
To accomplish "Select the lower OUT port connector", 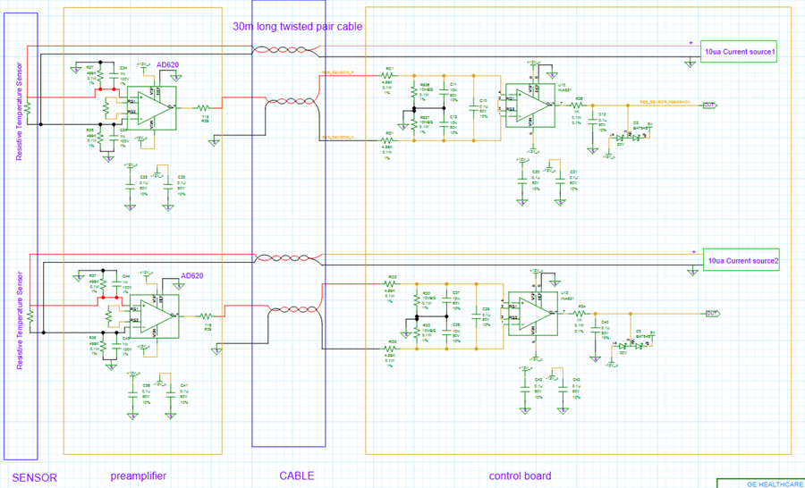I will tap(713, 314).
